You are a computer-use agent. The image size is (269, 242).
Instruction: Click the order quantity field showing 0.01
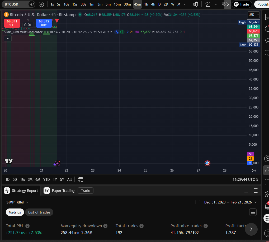coord(28,25)
